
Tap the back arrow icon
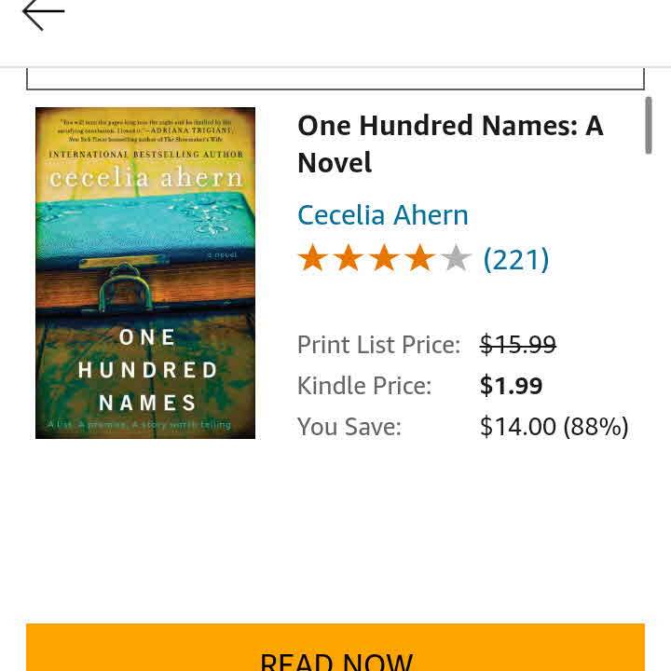coord(43,14)
